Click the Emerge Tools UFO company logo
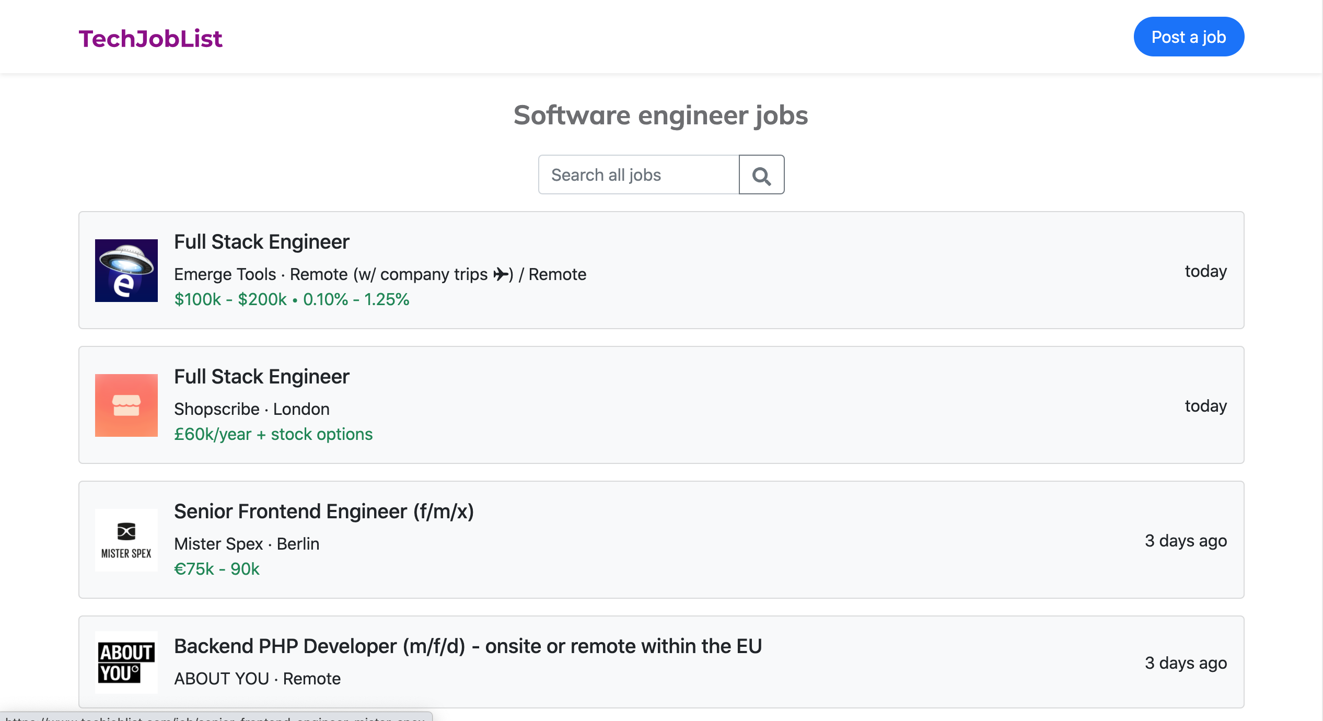This screenshot has width=1323, height=721. coord(126,271)
